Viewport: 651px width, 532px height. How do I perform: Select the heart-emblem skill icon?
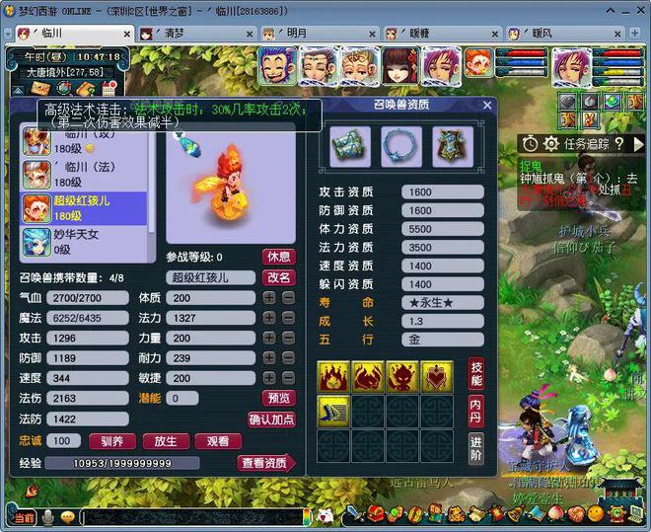(437, 376)
